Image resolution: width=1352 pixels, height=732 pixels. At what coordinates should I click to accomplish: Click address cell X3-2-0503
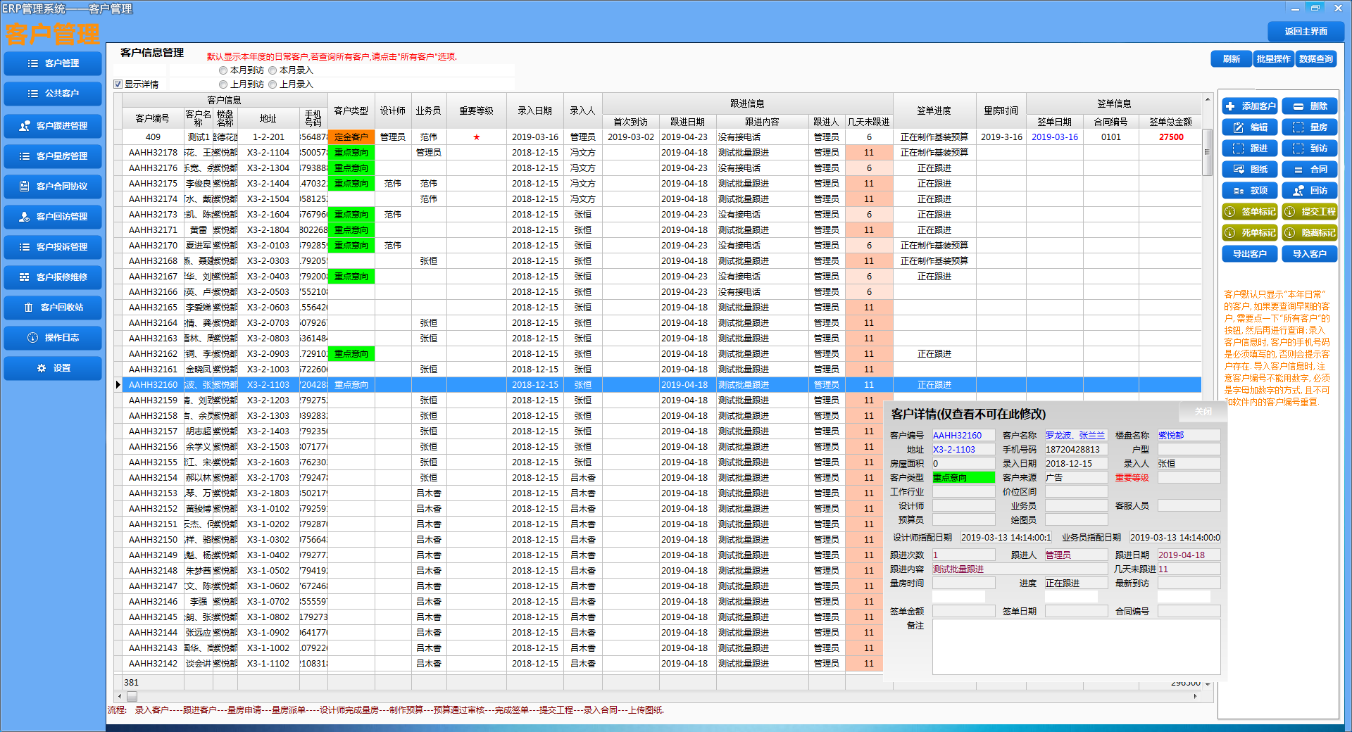coord(268,292)
